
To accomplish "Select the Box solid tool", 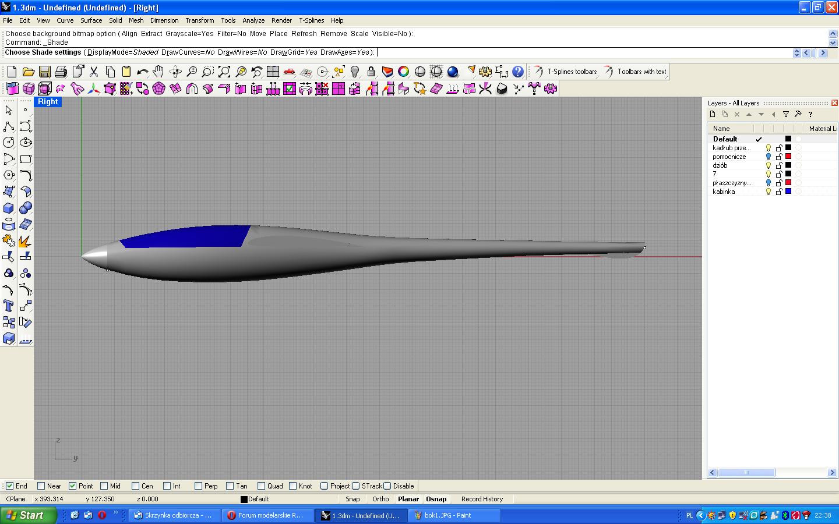I will tap(9, 208).
